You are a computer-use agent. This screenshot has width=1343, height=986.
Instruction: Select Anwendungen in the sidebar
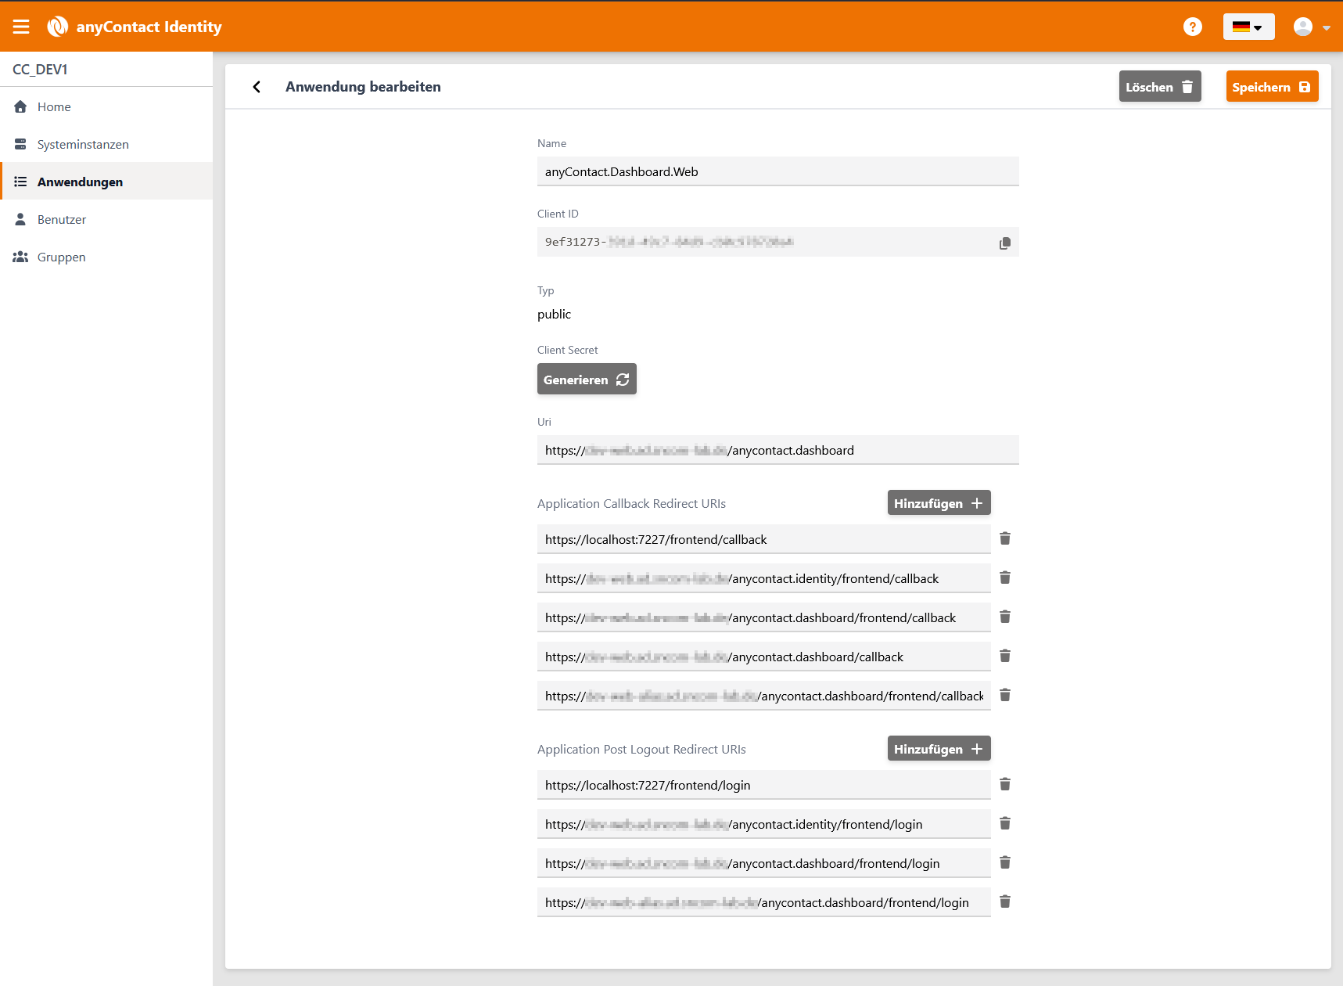[106, 182]
